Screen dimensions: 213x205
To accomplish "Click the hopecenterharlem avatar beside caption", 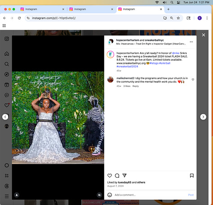I will [111, 54].
